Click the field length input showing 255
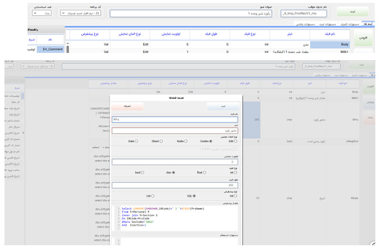 tap(175, 185)
